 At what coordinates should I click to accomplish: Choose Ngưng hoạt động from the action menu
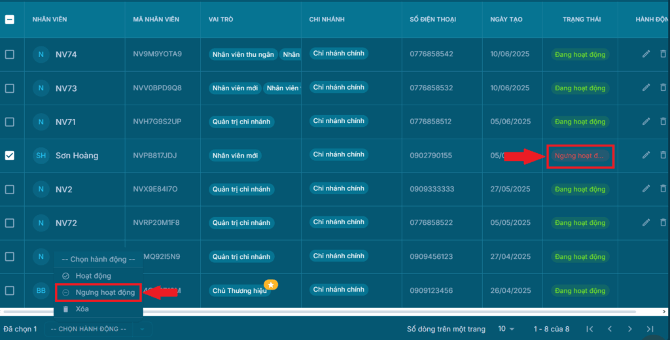105,292
